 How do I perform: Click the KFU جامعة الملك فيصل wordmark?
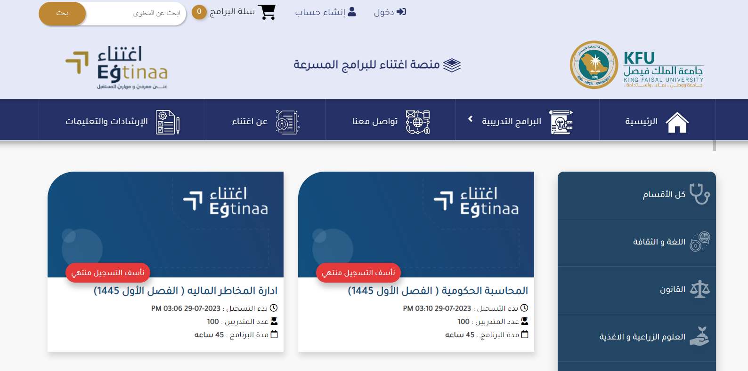click(x=663, y=69)
